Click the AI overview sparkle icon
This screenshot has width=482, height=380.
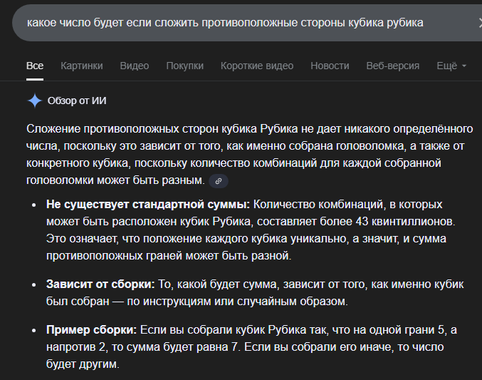(x=35, y=101)
